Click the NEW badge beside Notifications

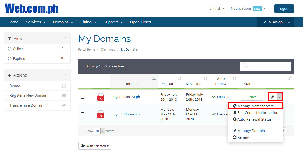[x=257, y=8]
